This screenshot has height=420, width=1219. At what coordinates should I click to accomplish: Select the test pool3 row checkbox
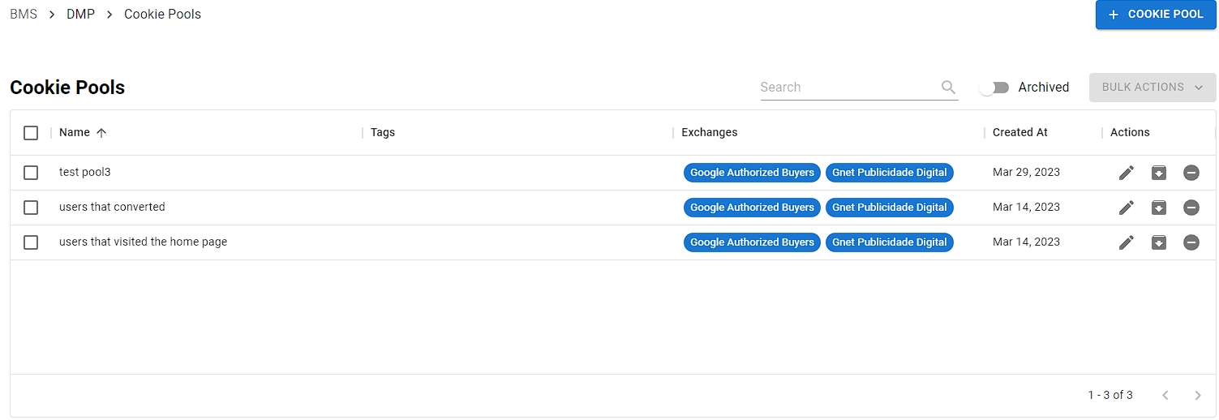pos(31,173)
